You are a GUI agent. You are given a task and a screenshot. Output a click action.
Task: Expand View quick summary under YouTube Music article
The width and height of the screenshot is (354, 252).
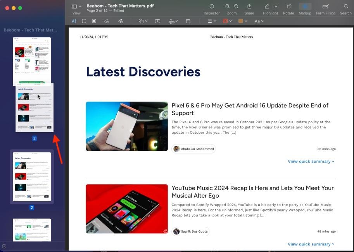(311, 244)
